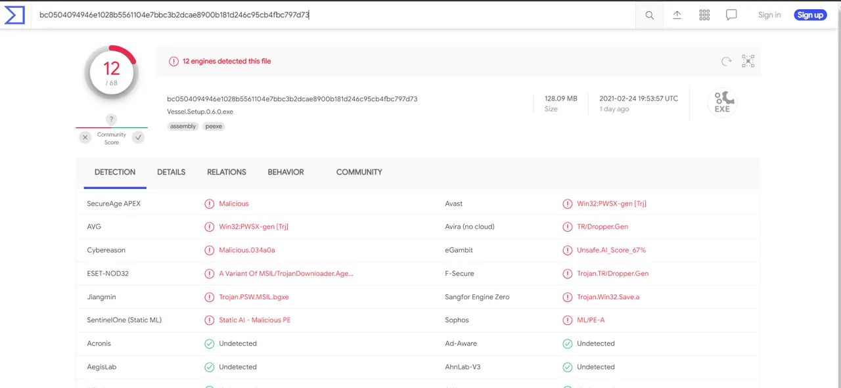Click the green check icon for AhnLab-V3
This screenshot has height=388, width=841.
pyautogui.click(x=568, y=367)
